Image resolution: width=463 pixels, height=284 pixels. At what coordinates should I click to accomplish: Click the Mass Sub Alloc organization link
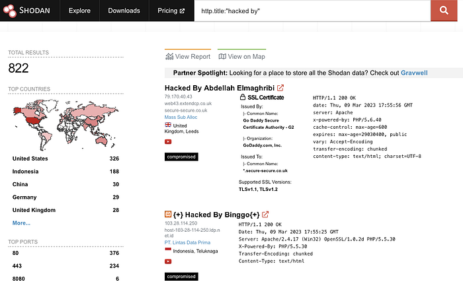pos(181,117)
